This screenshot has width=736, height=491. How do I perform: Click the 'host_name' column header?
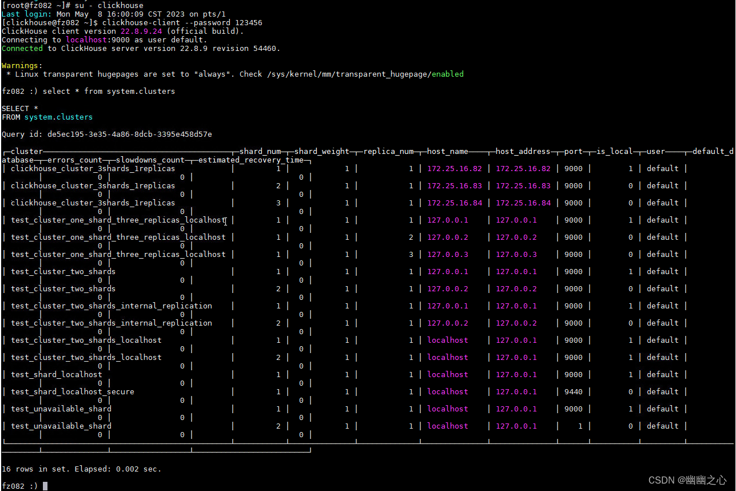(x=448, y=151)
